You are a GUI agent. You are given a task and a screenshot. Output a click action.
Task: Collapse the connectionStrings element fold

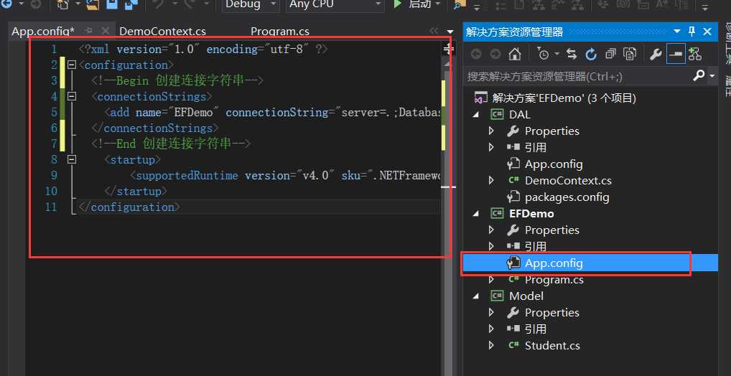pos(72,96)
